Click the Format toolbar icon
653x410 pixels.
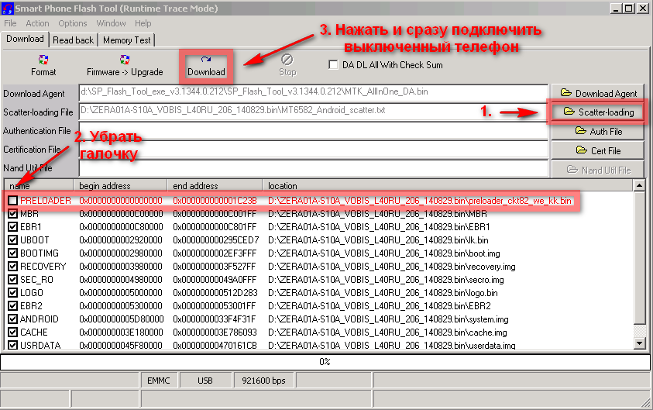43,60
